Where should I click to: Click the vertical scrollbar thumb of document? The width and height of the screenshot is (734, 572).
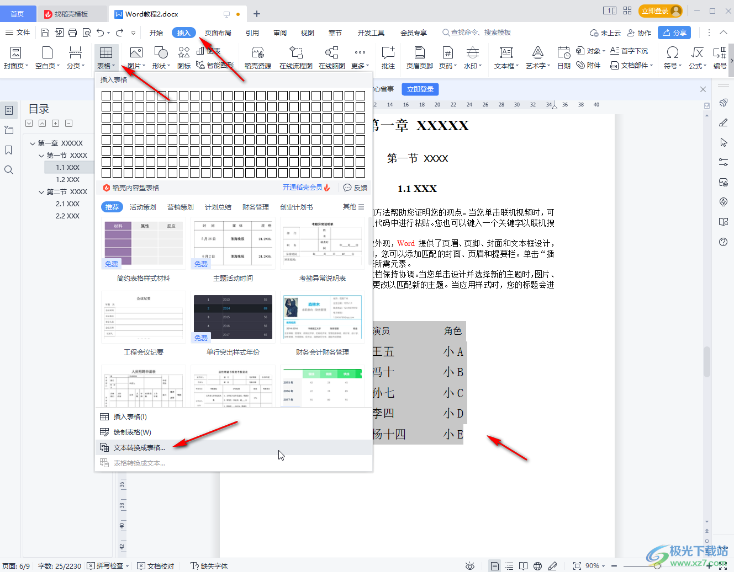707,361
